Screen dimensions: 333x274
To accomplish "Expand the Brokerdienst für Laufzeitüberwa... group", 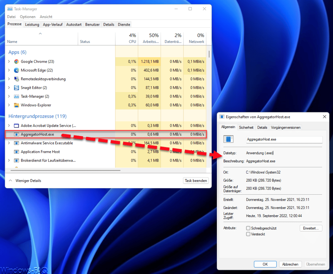I will point(9,161).
